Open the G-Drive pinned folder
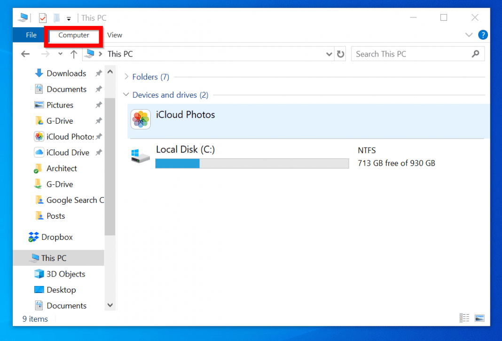Viewport: 502px width, 341px height. coord(60,121)
